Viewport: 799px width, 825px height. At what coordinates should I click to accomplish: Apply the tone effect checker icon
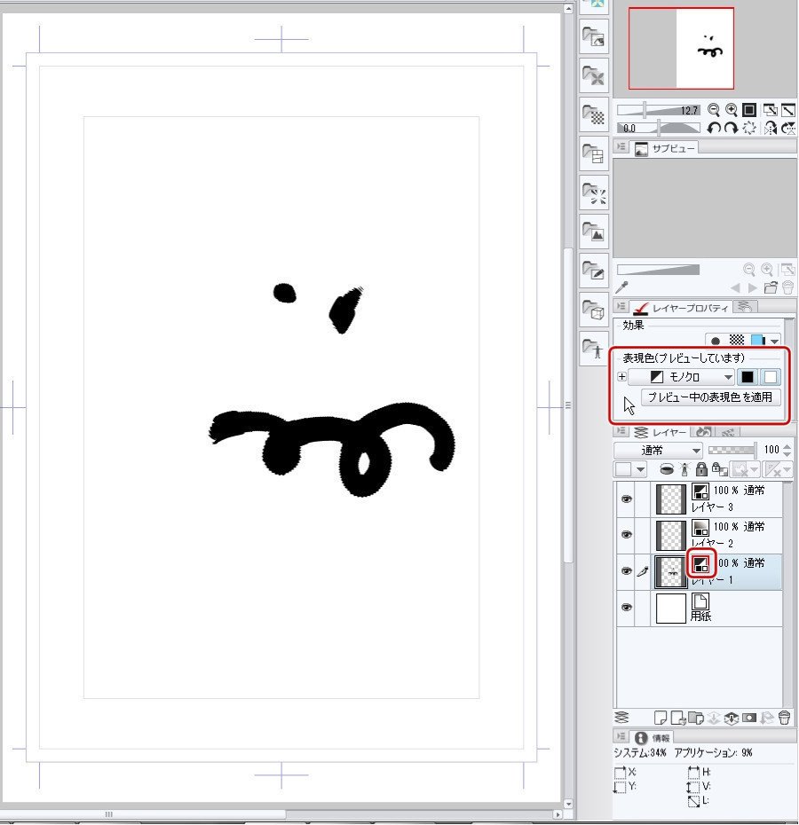(736, 341)
